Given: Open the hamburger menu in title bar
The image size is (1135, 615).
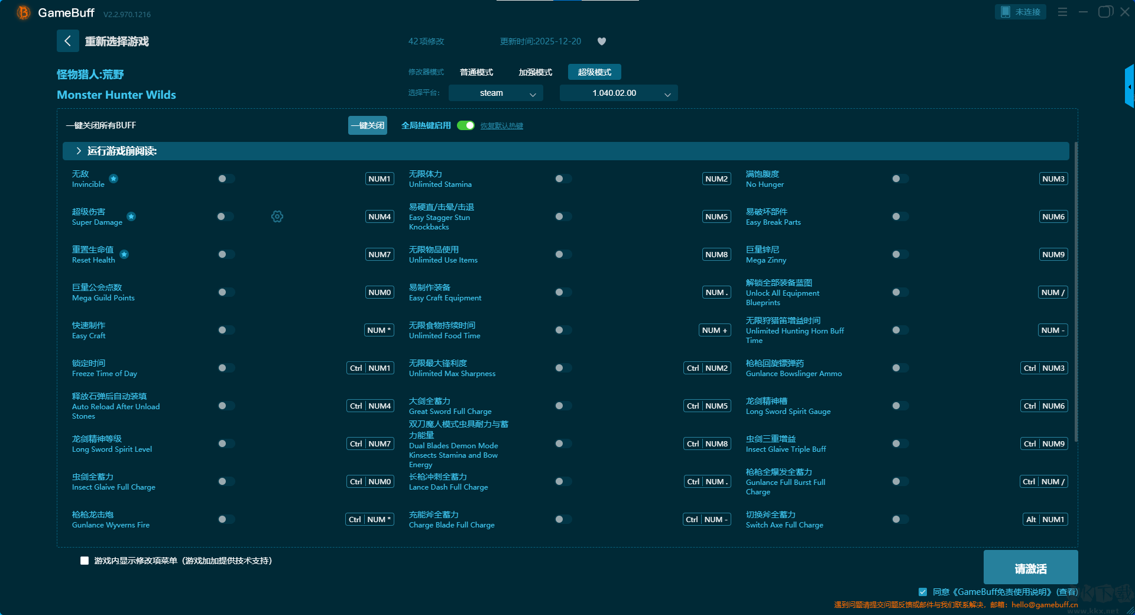Looking at the screenshot, I should [1062, 12].
